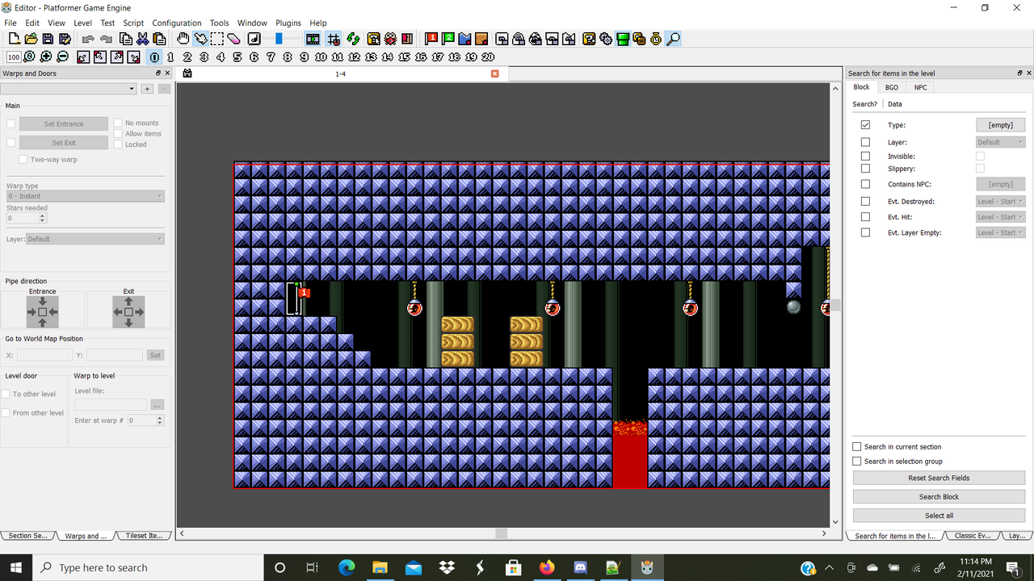The width and height of the screenshot is (1034, 581).
Task: Click the Paste clipboard icon
Action: pyautogui.click(x=159, y=38)
